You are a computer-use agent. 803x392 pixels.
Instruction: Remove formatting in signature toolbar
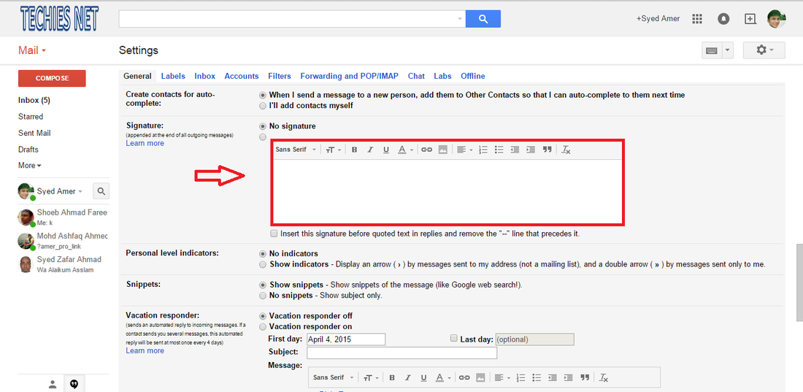(x=566, y=150)
